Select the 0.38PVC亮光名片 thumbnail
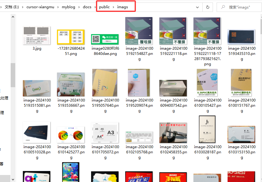 pos(207,83)
